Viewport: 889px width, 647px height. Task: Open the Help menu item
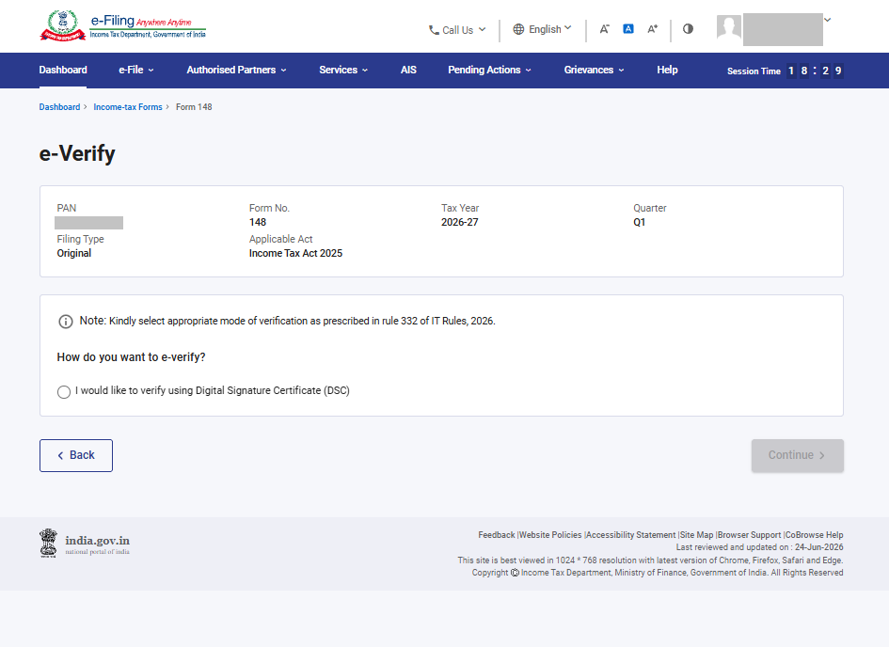click(667, 70)
